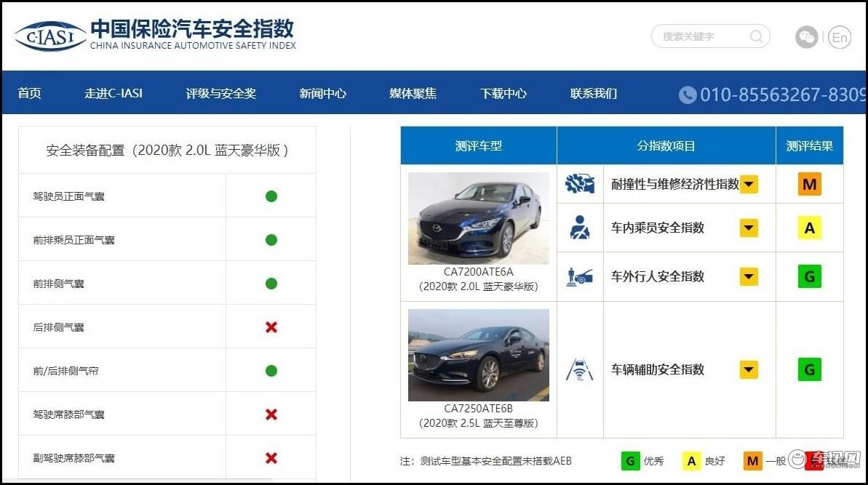
Task: Click the red cross for 副驾驶席膝部气囊
Action: (x=271, y=458)
